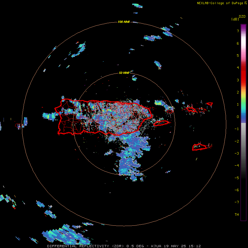
Task: Select the -3 value on the dB scale
Action: pos(237,153)
